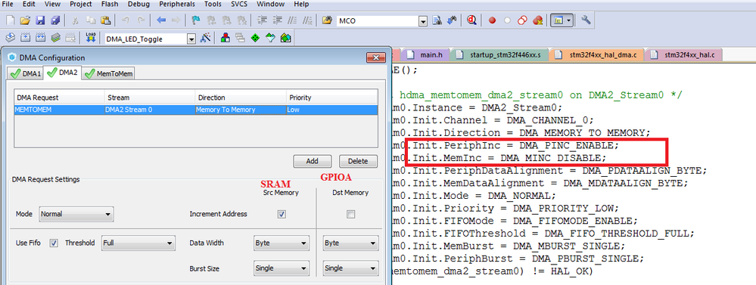Screen dimensions: 756x285
Task: Click the Incremental Find binoculars icon
Action: [x=452, y=20]
